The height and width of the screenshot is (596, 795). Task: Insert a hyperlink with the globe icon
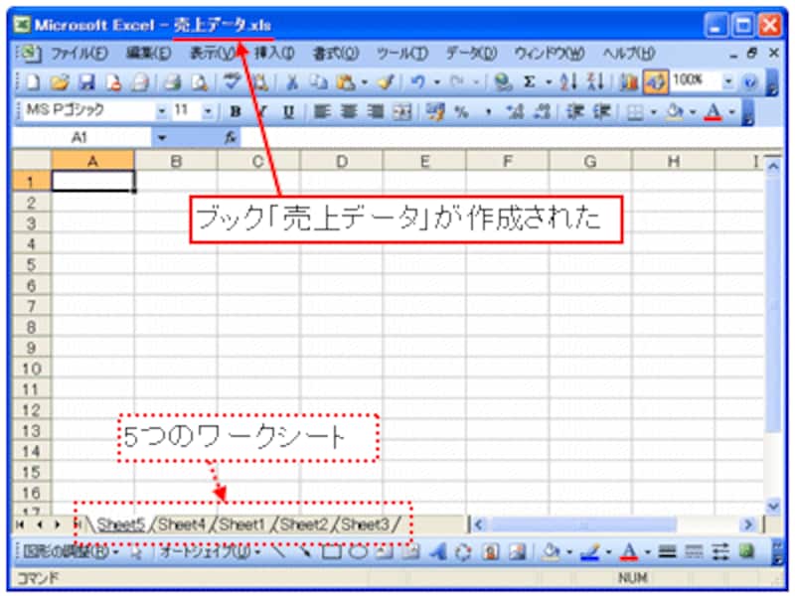[x=503, y=82]
